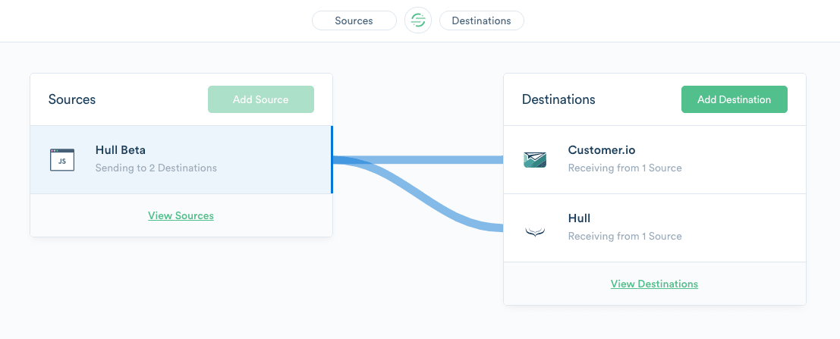Click the Hull destination title text
The height and width of the screenshot is (339, 840).
click(579, 218)
